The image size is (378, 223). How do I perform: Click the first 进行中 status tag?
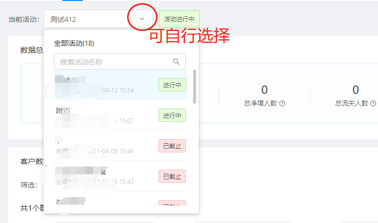point(172,85)
